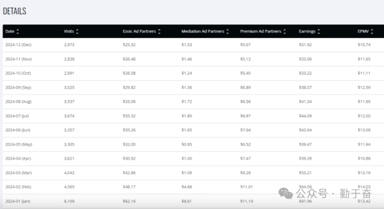Click sort arrows next to Mediation Ad Partners

[x=228, y=32]
